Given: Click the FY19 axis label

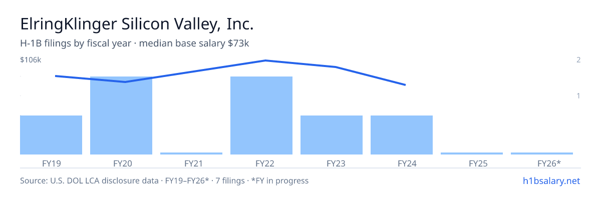Looking at the screenshot, I should pyautogui.click(x=51, y=163).
